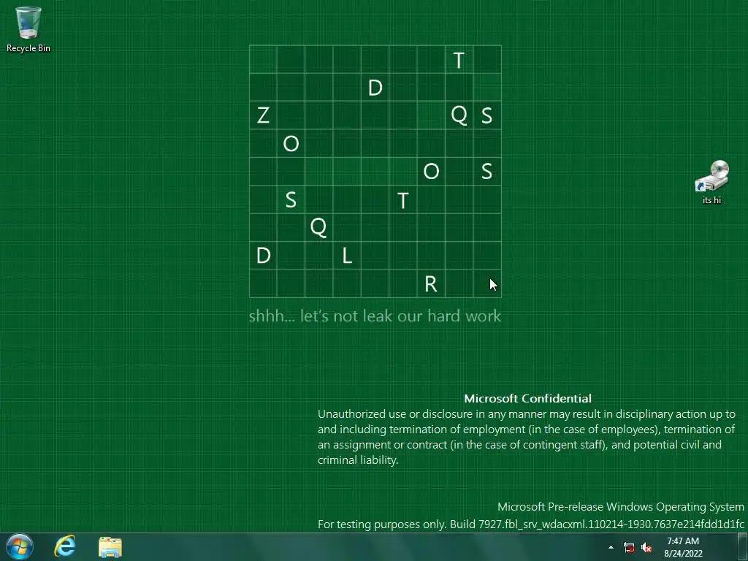Click the 8/24/2022 date in tray
This screenshot has height=561, width=748.
(683, 554)
